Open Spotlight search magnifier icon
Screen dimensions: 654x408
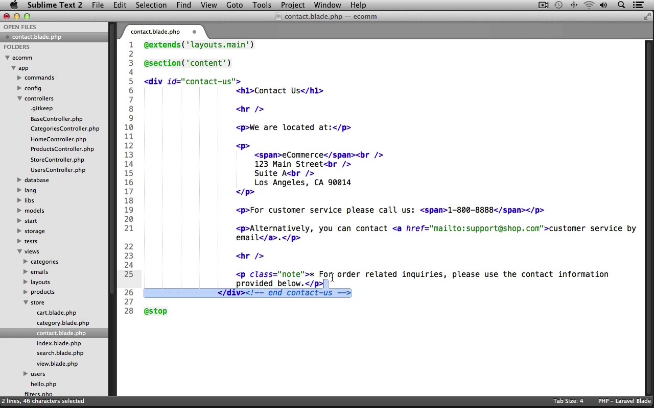click(x=621, y=5)
